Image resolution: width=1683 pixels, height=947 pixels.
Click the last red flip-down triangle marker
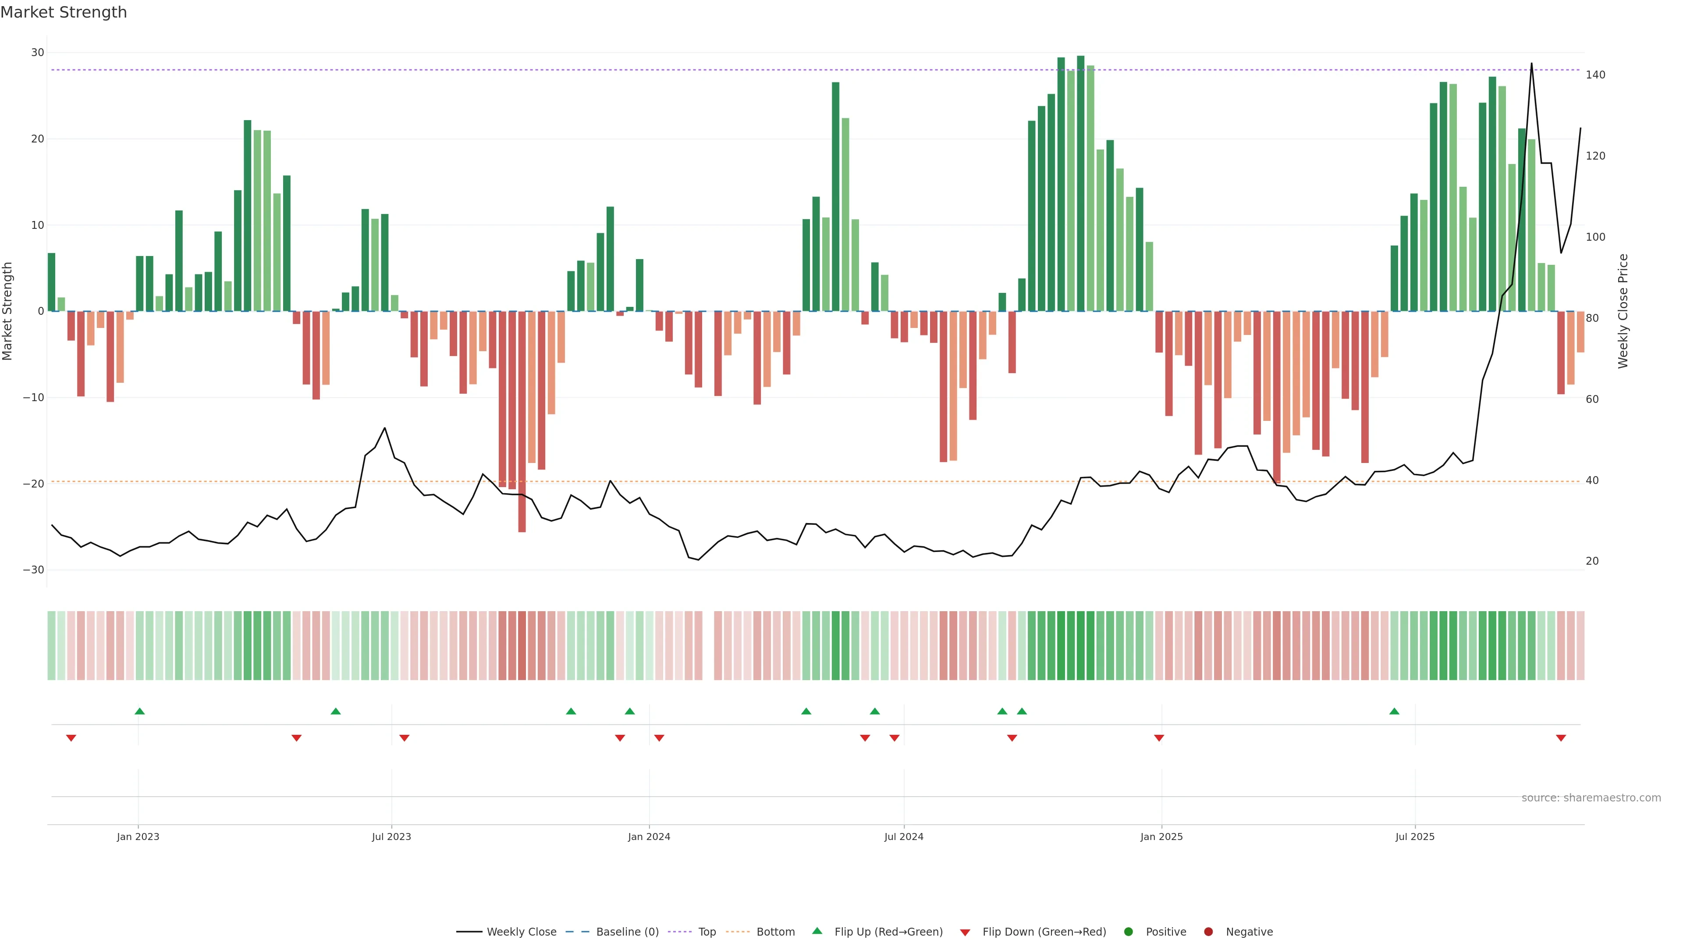(x=1561, y=738)
